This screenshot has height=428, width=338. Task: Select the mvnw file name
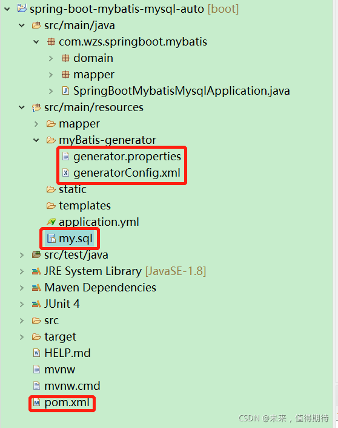[x=59, y=370]
